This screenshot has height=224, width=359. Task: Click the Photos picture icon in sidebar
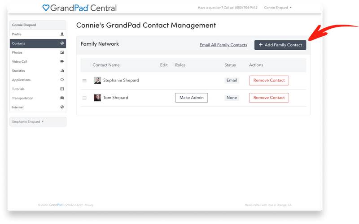coord(62,52)
